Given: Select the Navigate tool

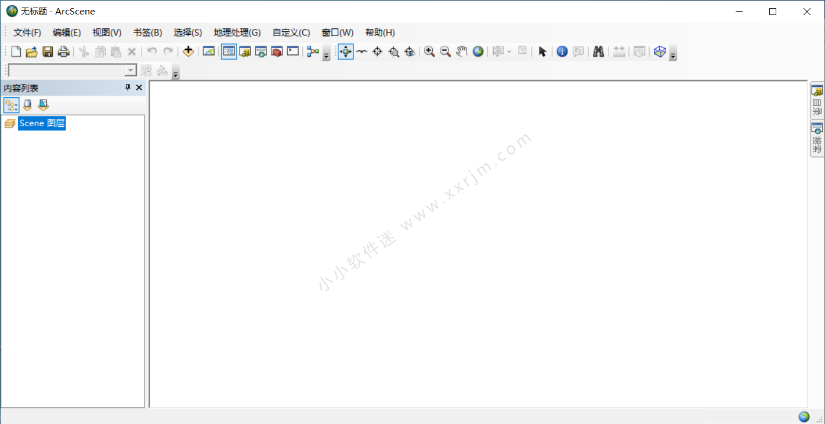Looking at the screenshot, I should [346, 52].
